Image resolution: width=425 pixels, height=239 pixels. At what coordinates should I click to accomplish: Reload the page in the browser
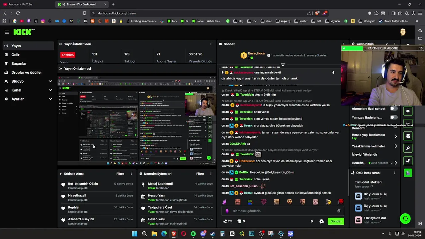click(18, 13)
